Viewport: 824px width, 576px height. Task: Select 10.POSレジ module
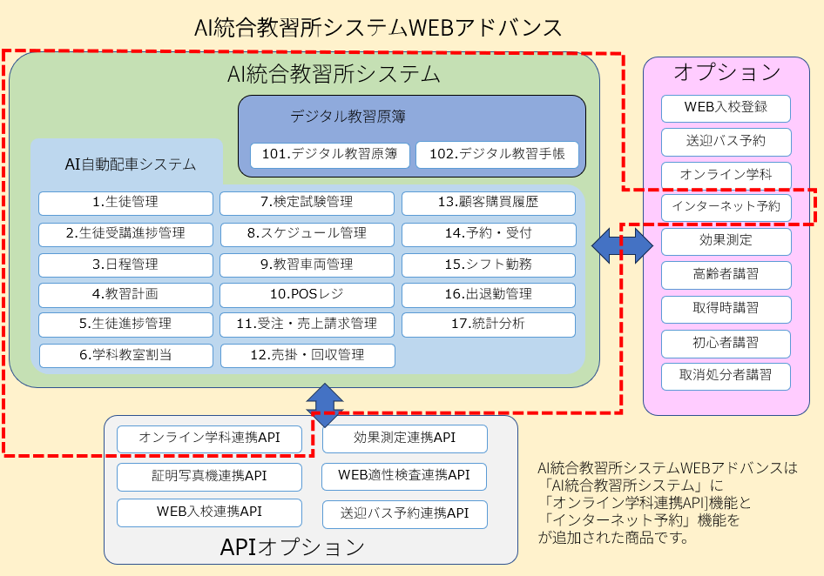point(307,295)
